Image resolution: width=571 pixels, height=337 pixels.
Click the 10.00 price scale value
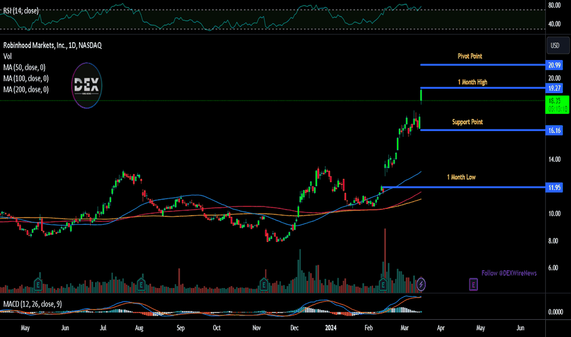pos(554,213)
